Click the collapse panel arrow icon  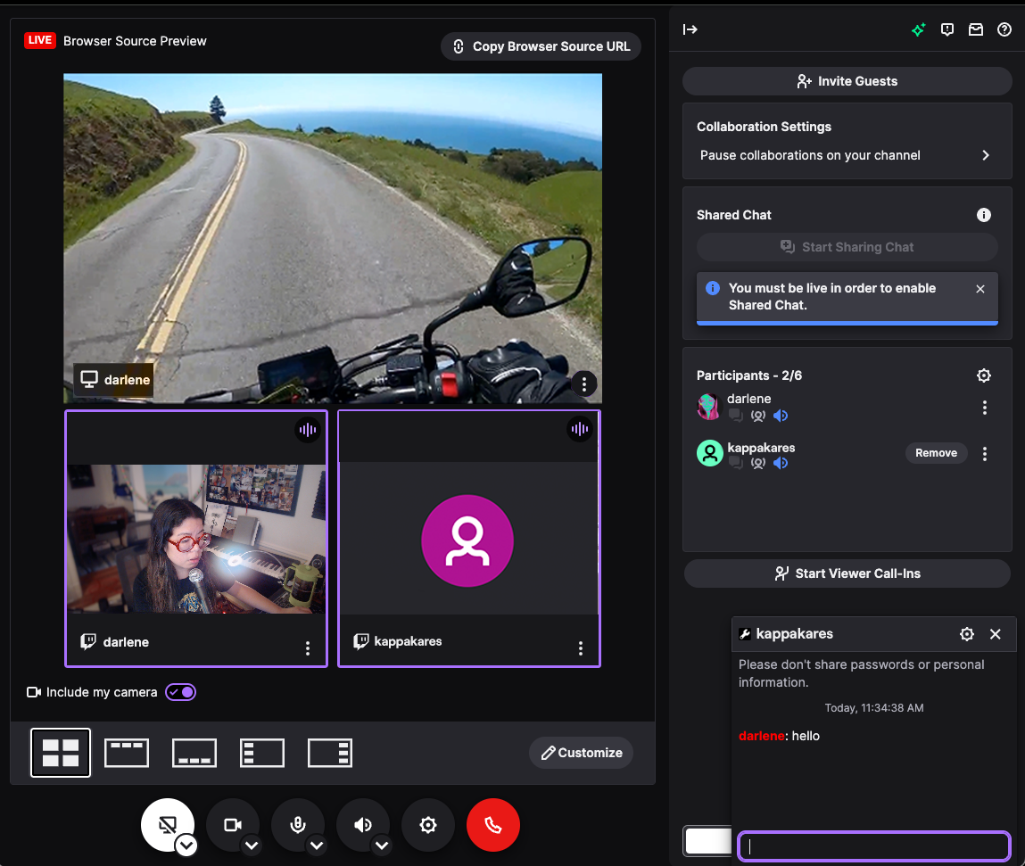(690, 29)
